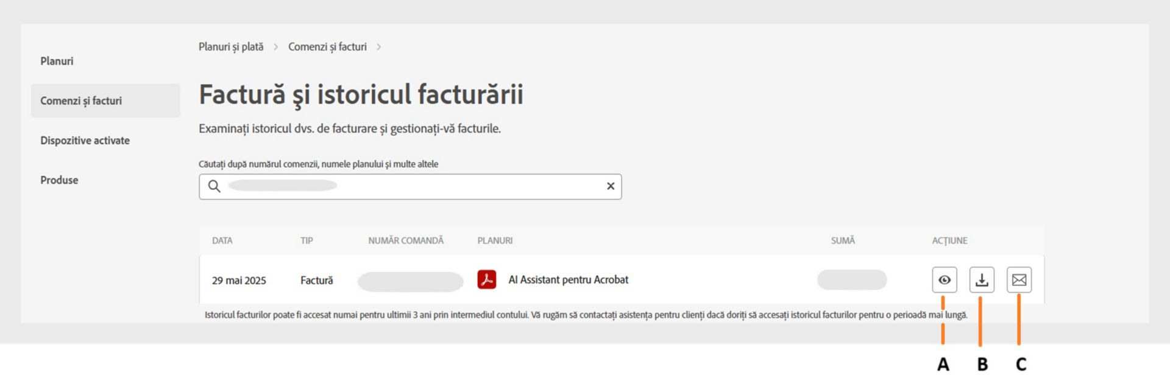
Task: Email the invoice using the envelope icon
Action: coord(1019,280)
